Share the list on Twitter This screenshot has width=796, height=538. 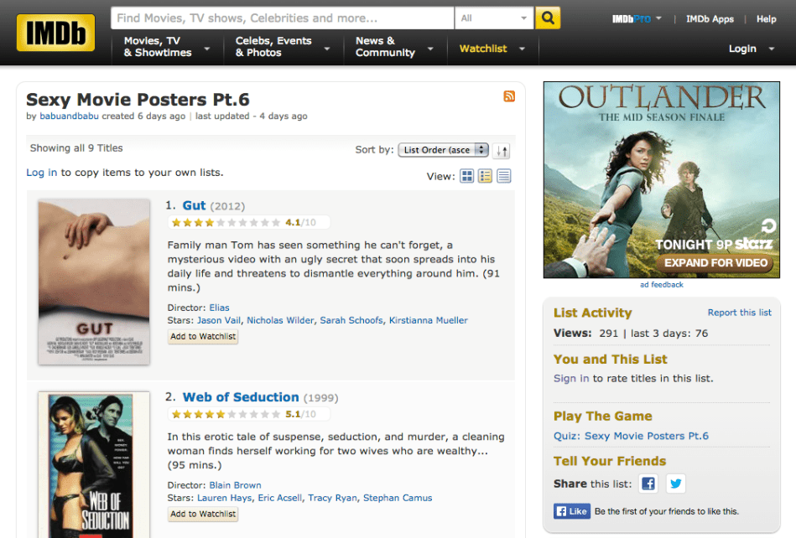point(676,484)
